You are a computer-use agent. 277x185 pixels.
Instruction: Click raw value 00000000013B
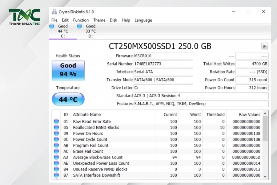246,139
